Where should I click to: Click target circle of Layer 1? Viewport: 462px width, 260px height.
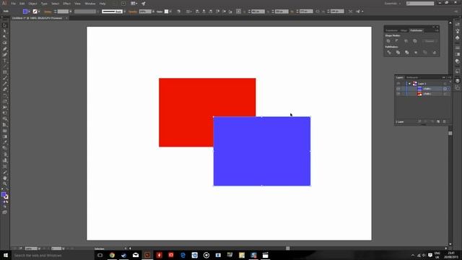(x=445, y=84)
